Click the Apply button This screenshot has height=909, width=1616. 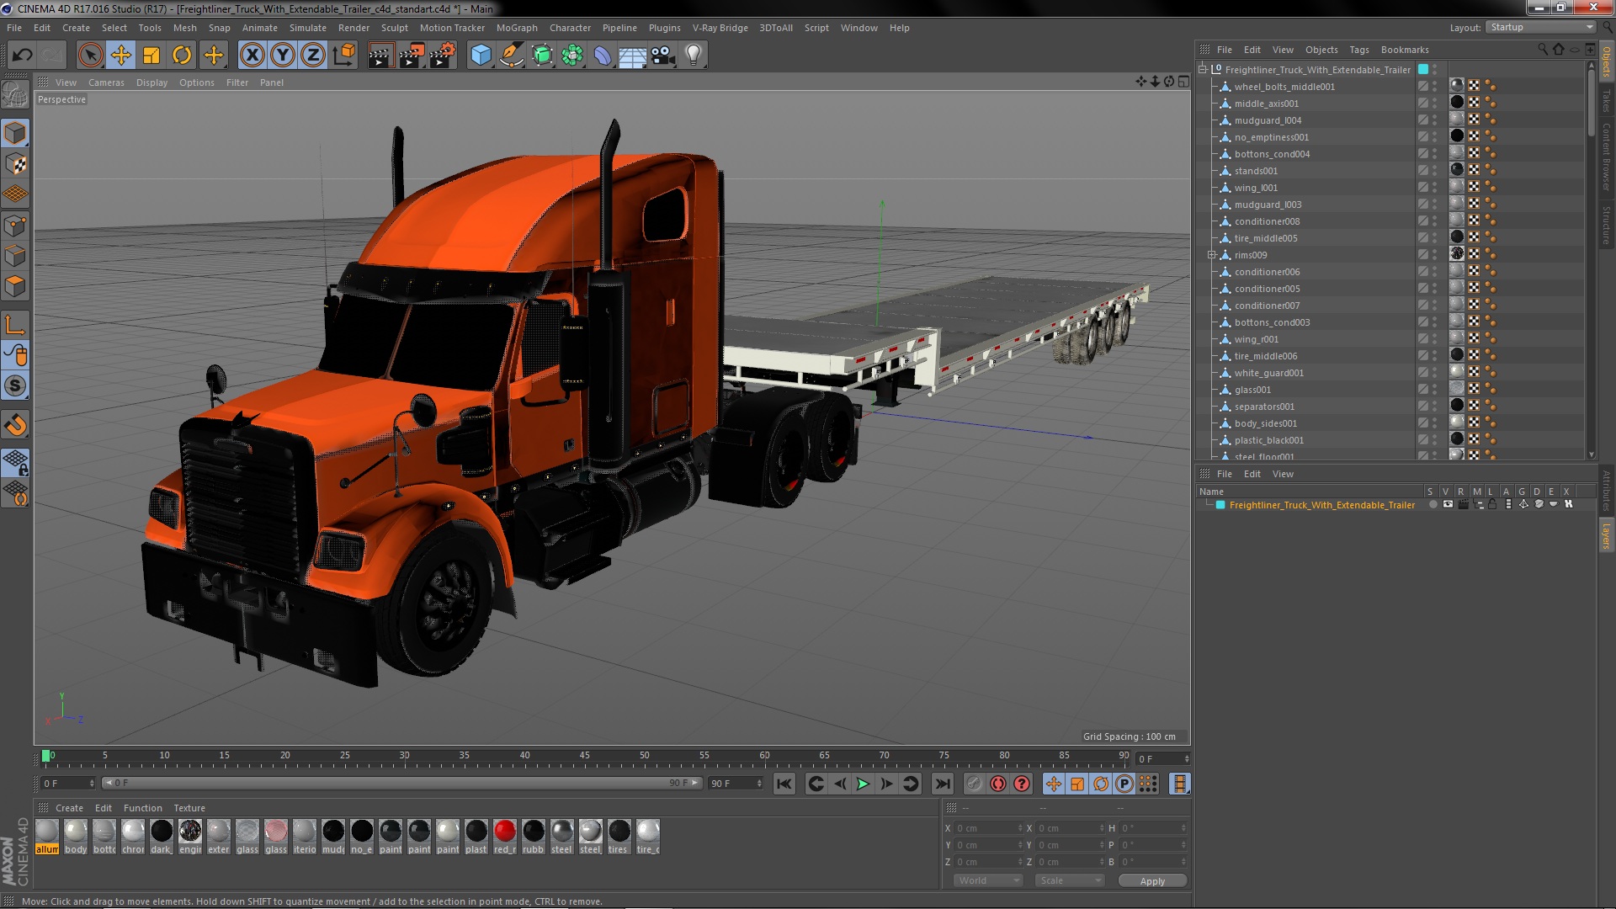click(x=1152, y=881)
